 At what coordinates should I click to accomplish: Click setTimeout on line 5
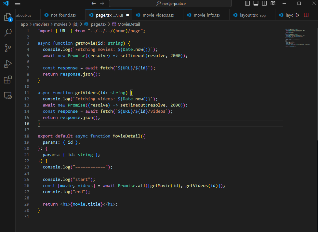point(133,56)
